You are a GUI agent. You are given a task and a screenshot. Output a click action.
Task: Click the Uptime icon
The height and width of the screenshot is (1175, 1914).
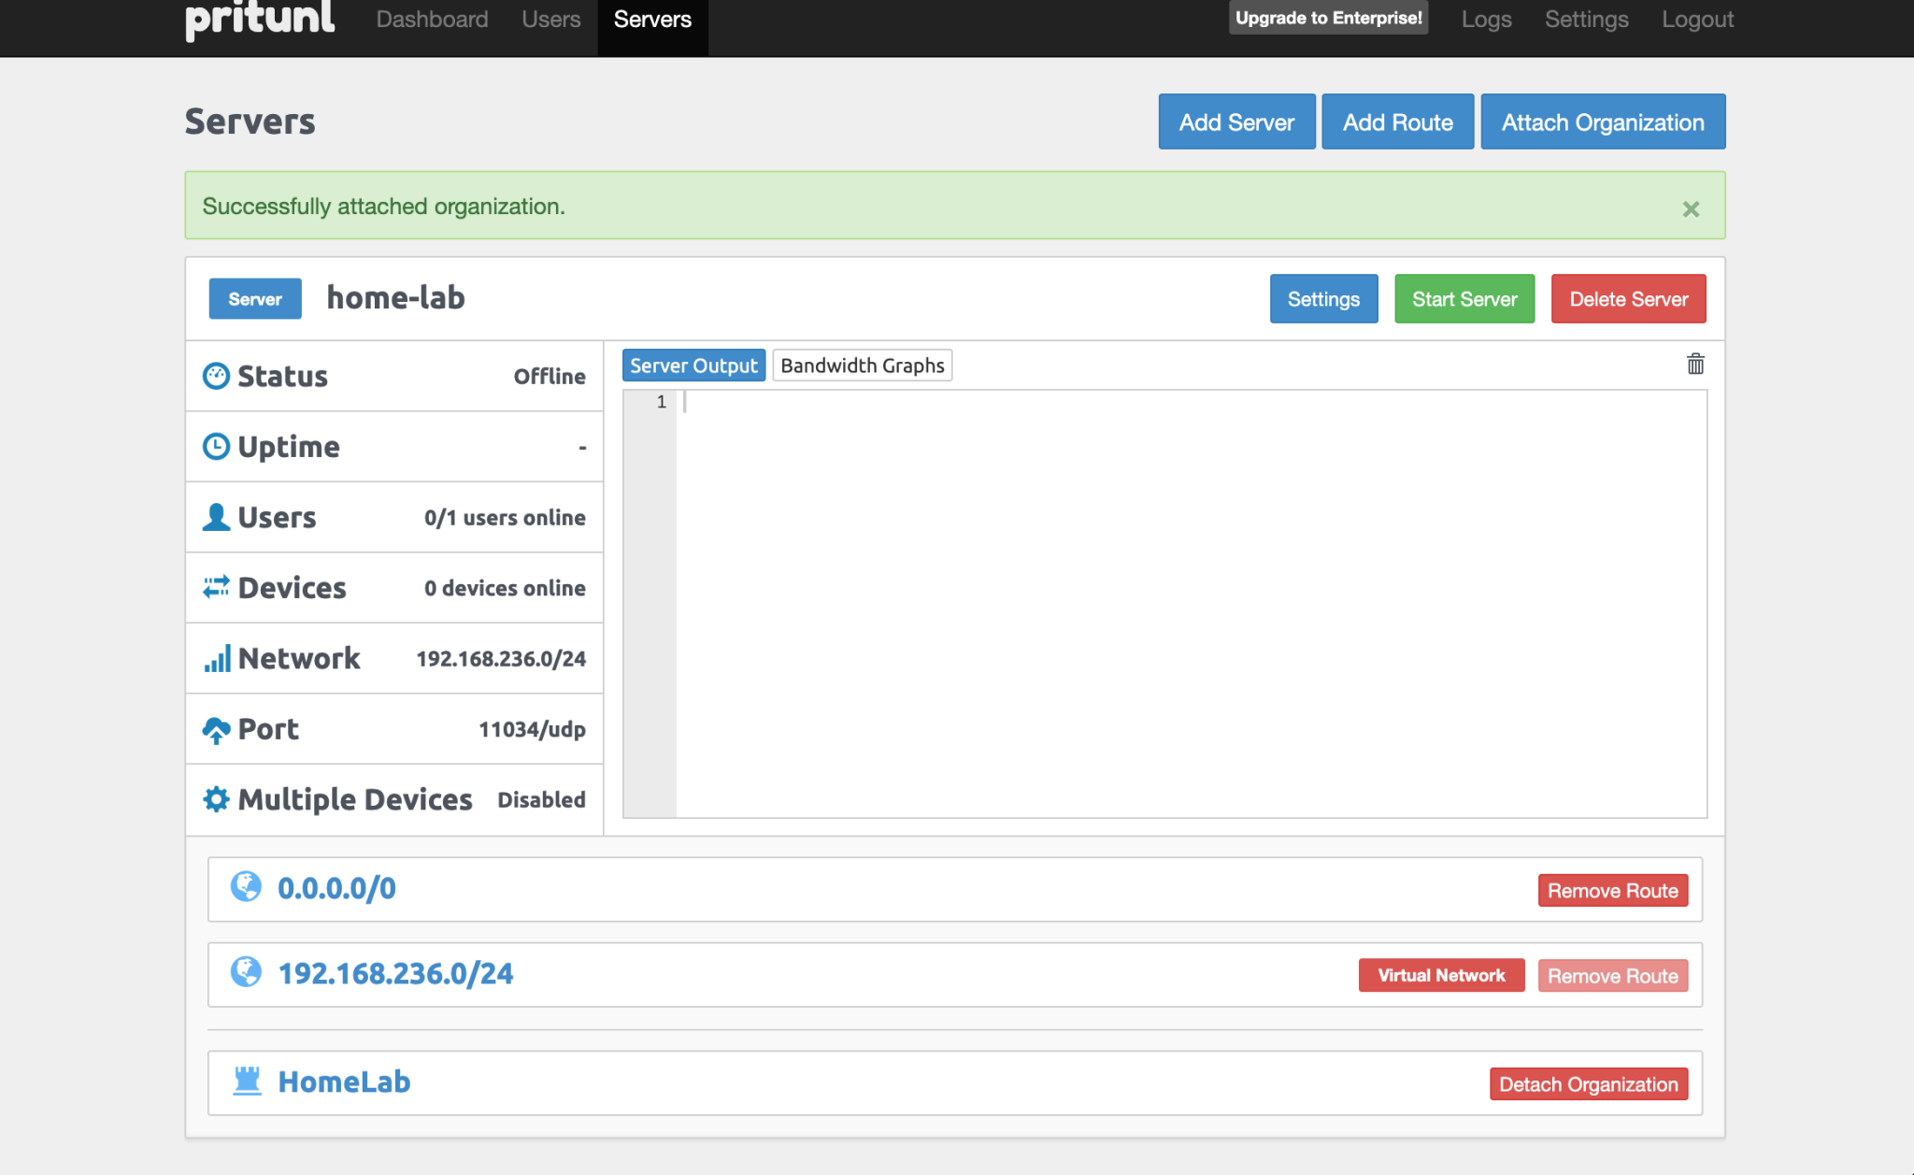coord(217,446)
